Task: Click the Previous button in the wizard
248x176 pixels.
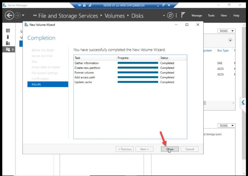Action: coord(125,149)
